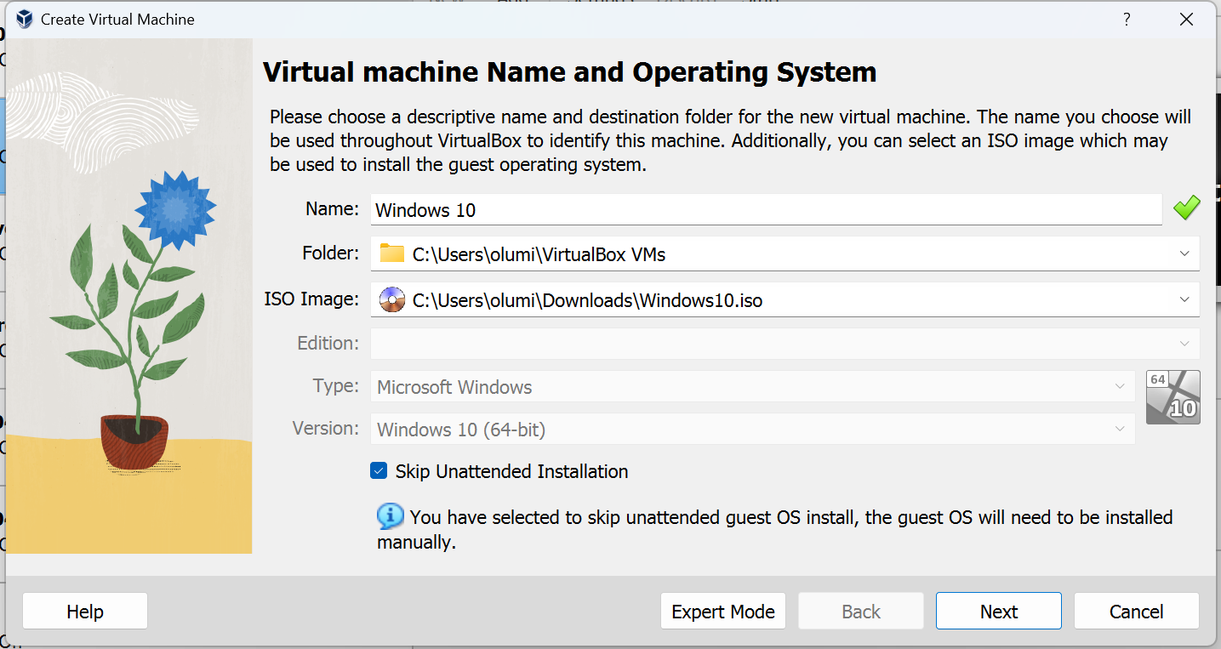Click the Help button

(x=85, y=612)
